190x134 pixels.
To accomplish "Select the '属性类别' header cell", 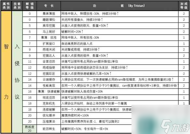I will (x=6, y=6).
